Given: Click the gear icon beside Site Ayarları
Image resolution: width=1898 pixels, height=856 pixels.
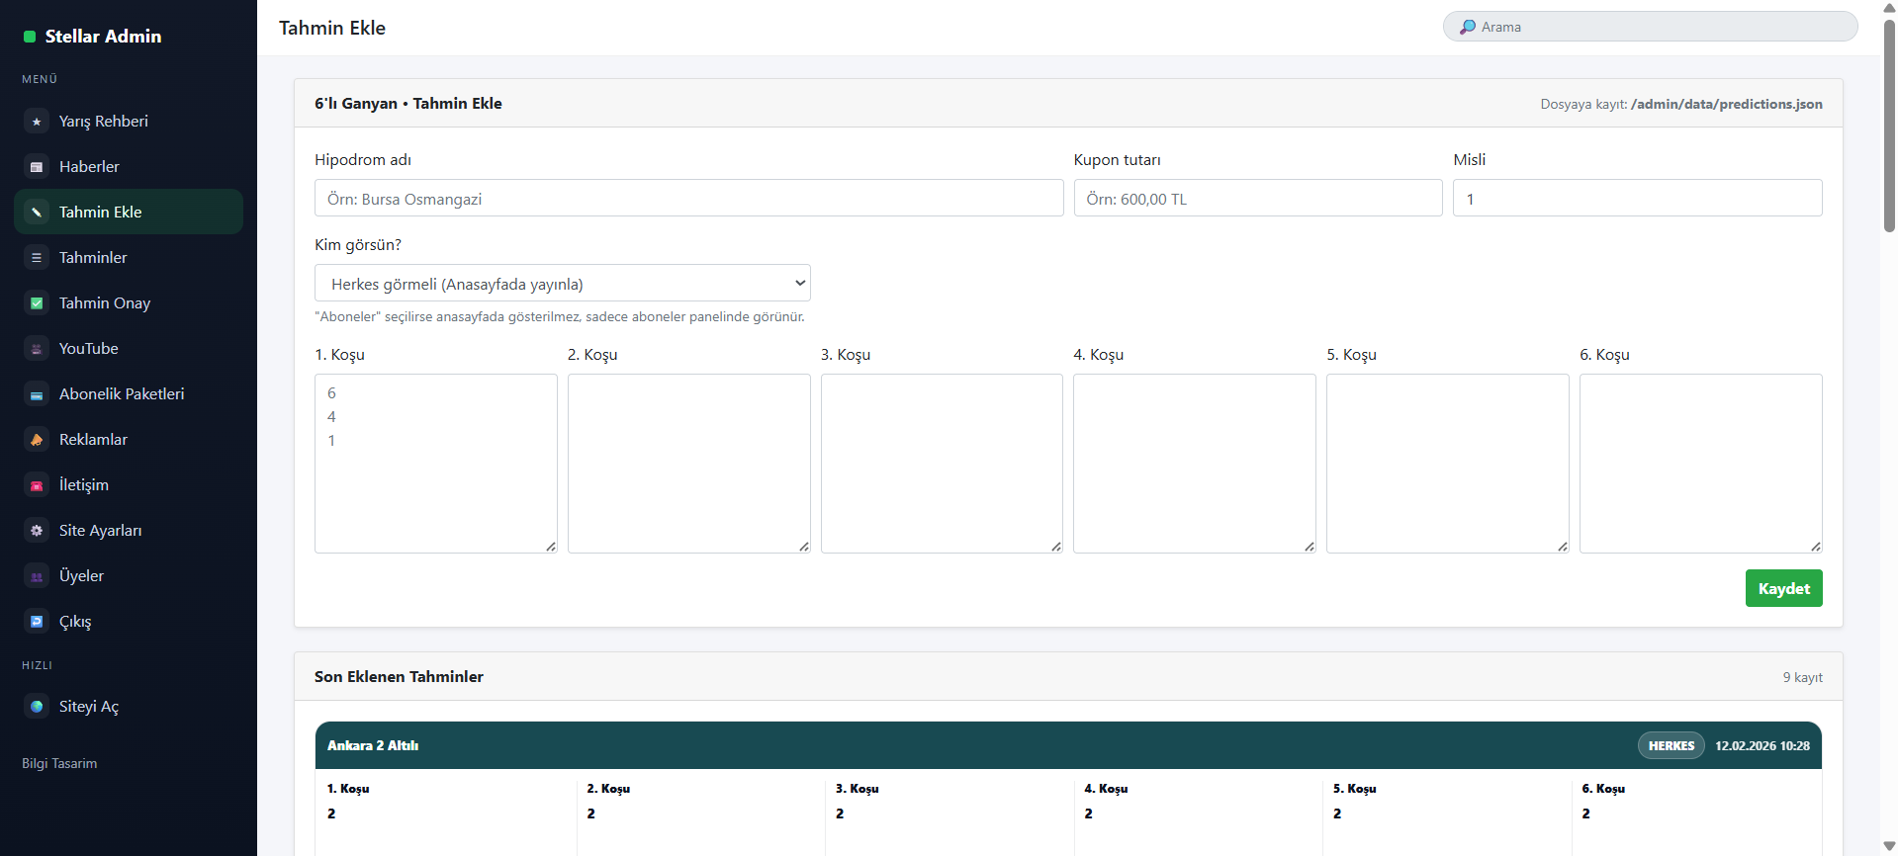Looking at the screenshot, I should click(37, 531).
